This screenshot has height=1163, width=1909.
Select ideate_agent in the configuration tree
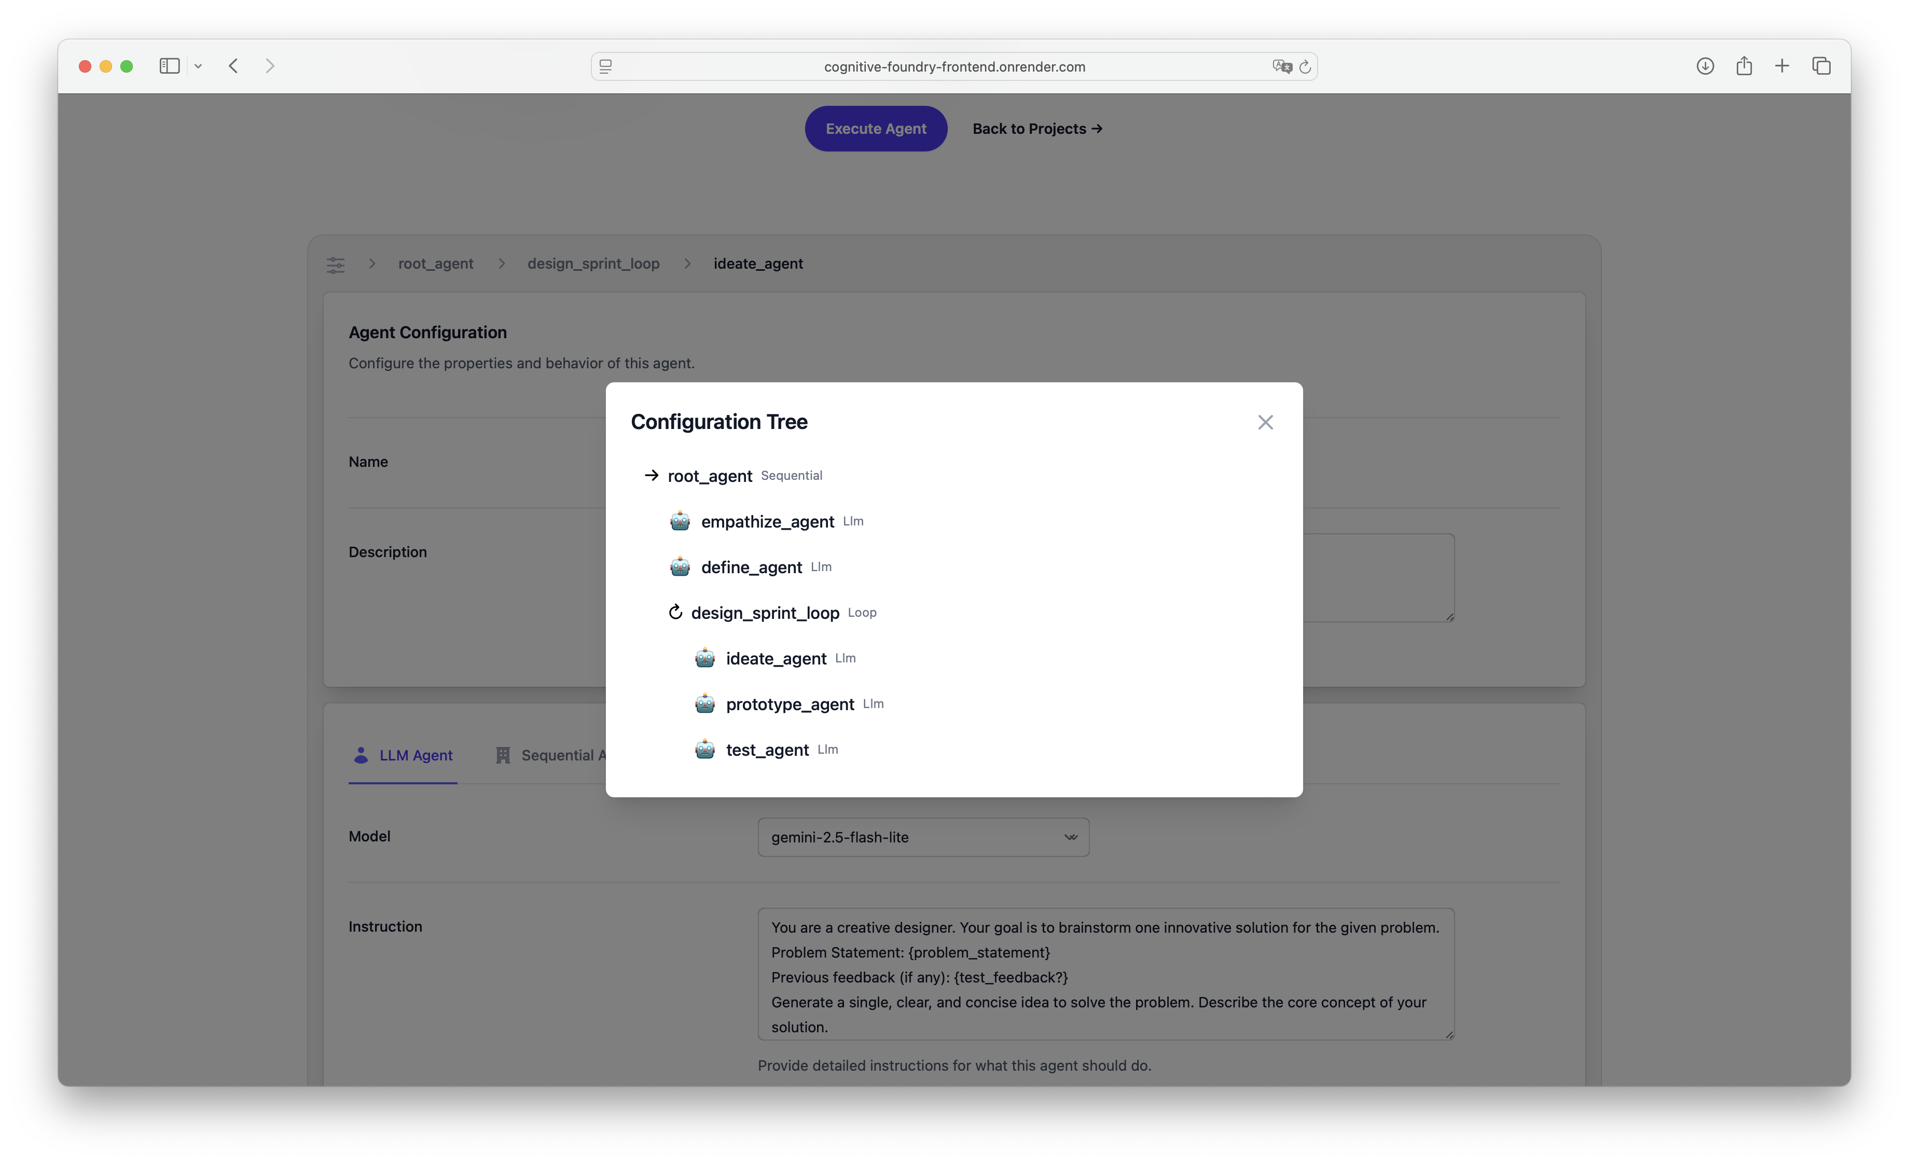coord(776,659)
